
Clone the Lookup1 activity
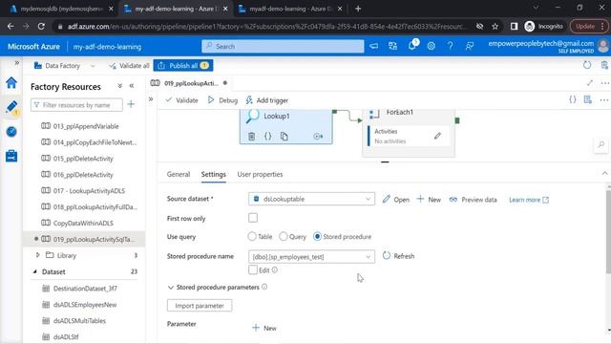click(x=284, y=136)
